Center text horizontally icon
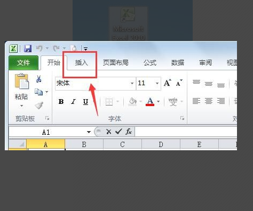This screenshot has width=253, height=211. (x=209, y=101)
